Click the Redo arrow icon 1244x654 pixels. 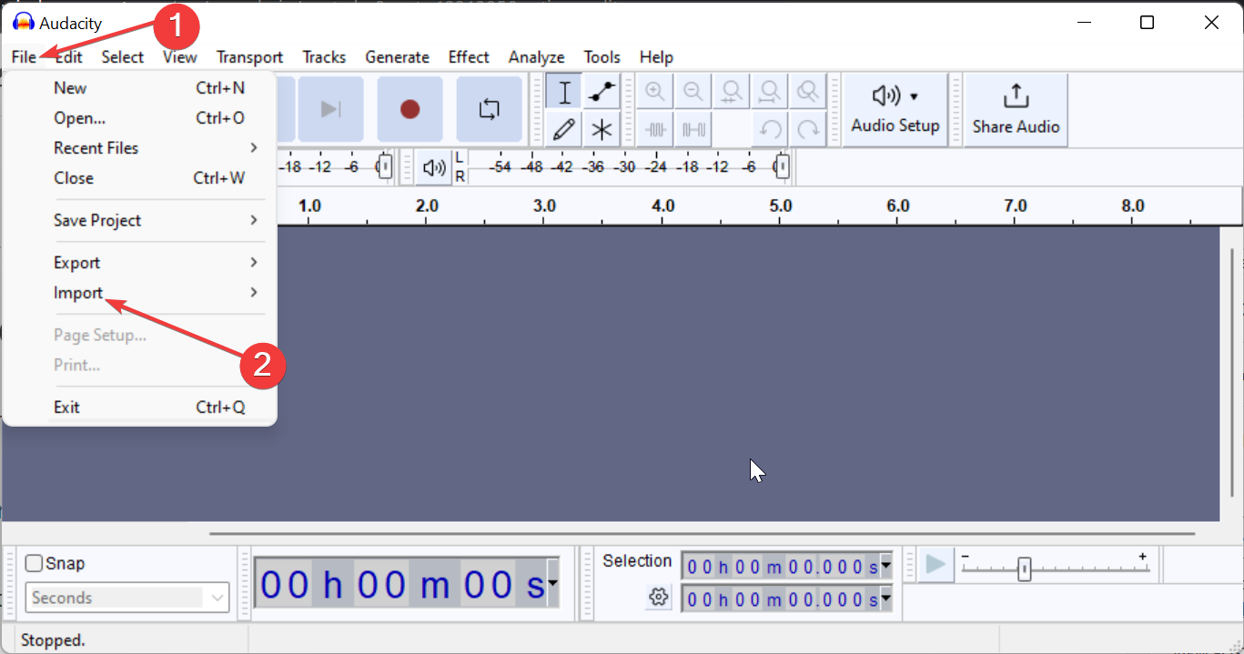(808, 129)
